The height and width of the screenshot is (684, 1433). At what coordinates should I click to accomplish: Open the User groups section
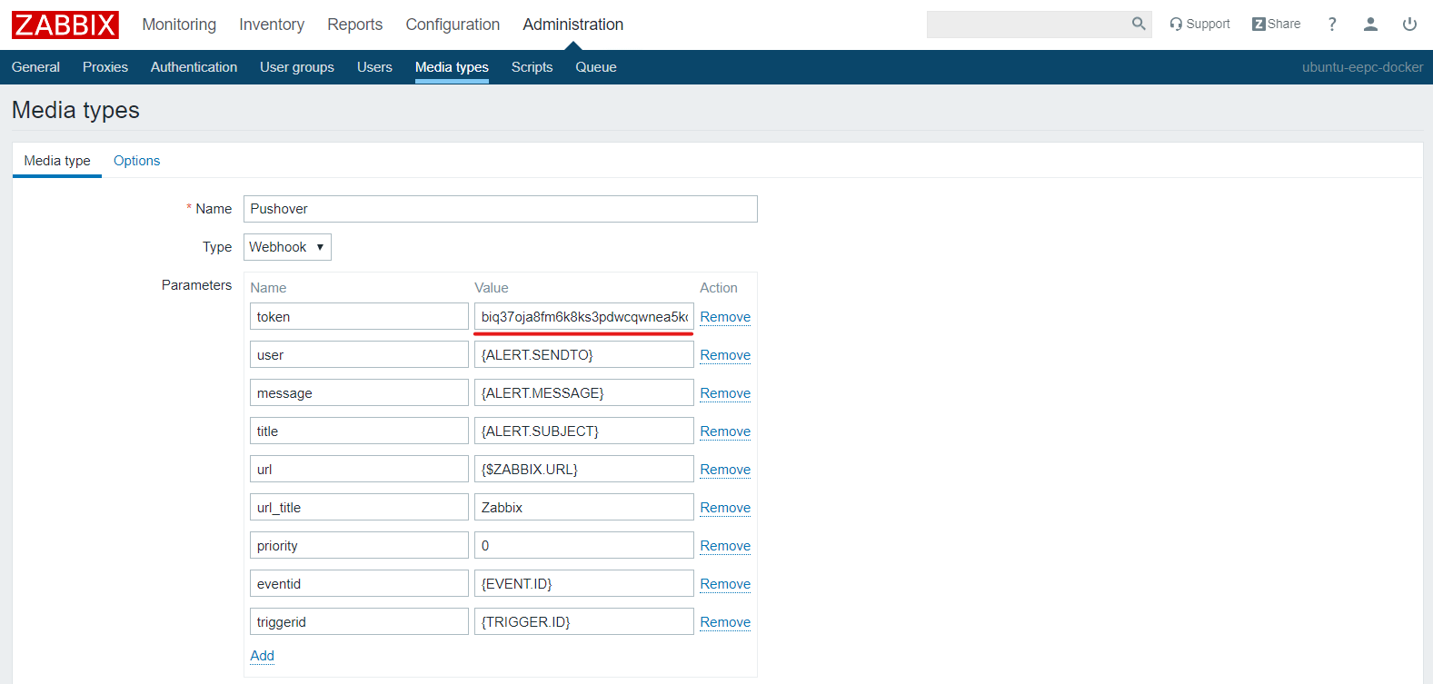click(296, 67)
